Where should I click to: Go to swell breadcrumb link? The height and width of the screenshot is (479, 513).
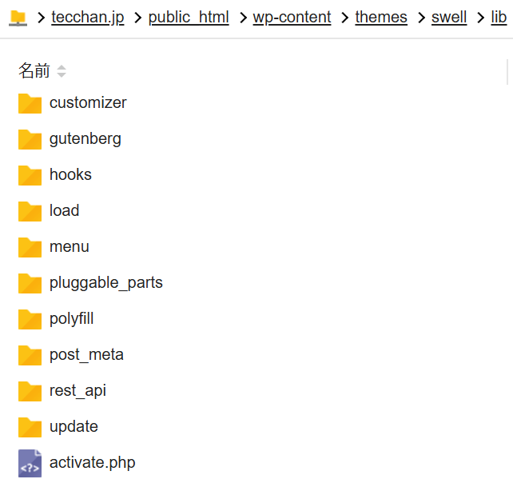(x=449, y=17)
